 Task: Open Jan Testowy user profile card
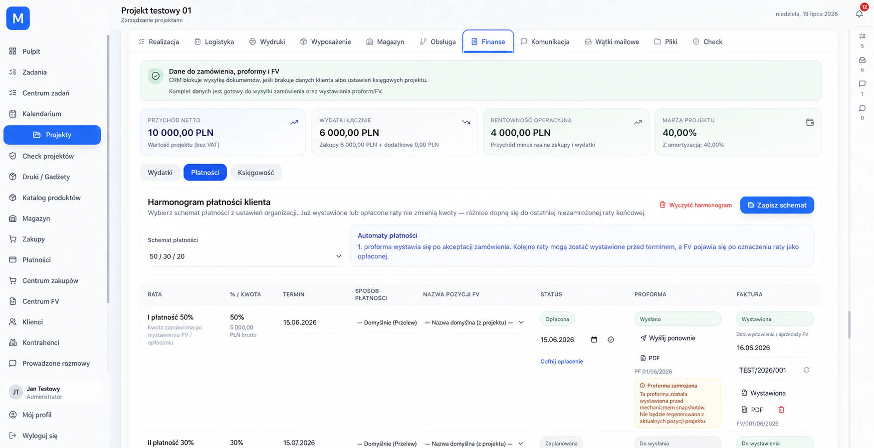[x=54, y=393]
